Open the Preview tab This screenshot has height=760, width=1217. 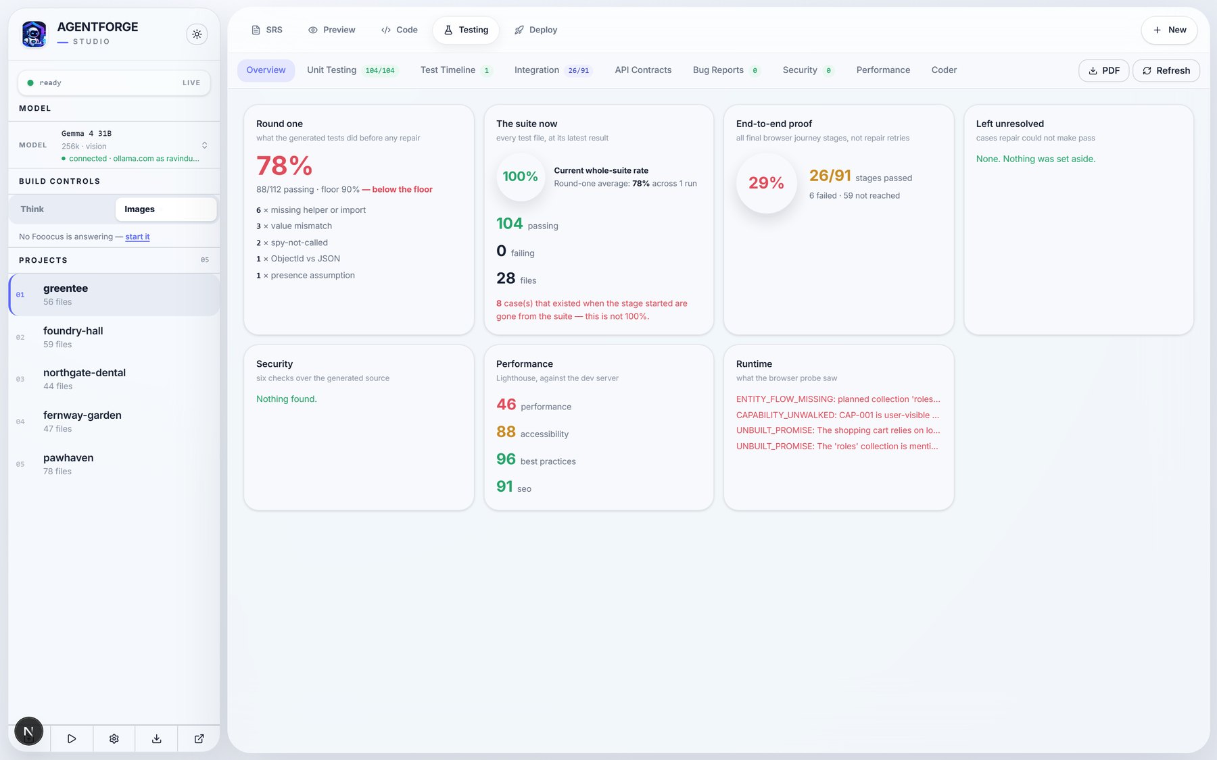[x=331, y=30]
